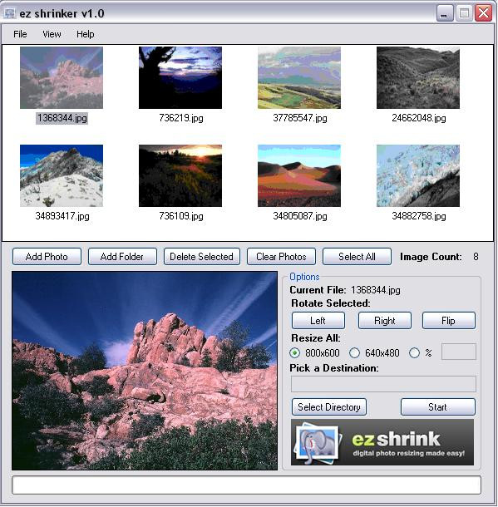Rotate selected photo Left
The width and height of the screenshot is (498, 507).
point(318,321)
